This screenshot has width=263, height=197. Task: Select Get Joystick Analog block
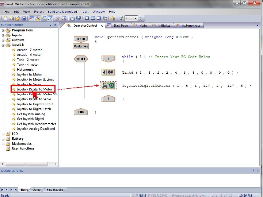pos(31,114)
